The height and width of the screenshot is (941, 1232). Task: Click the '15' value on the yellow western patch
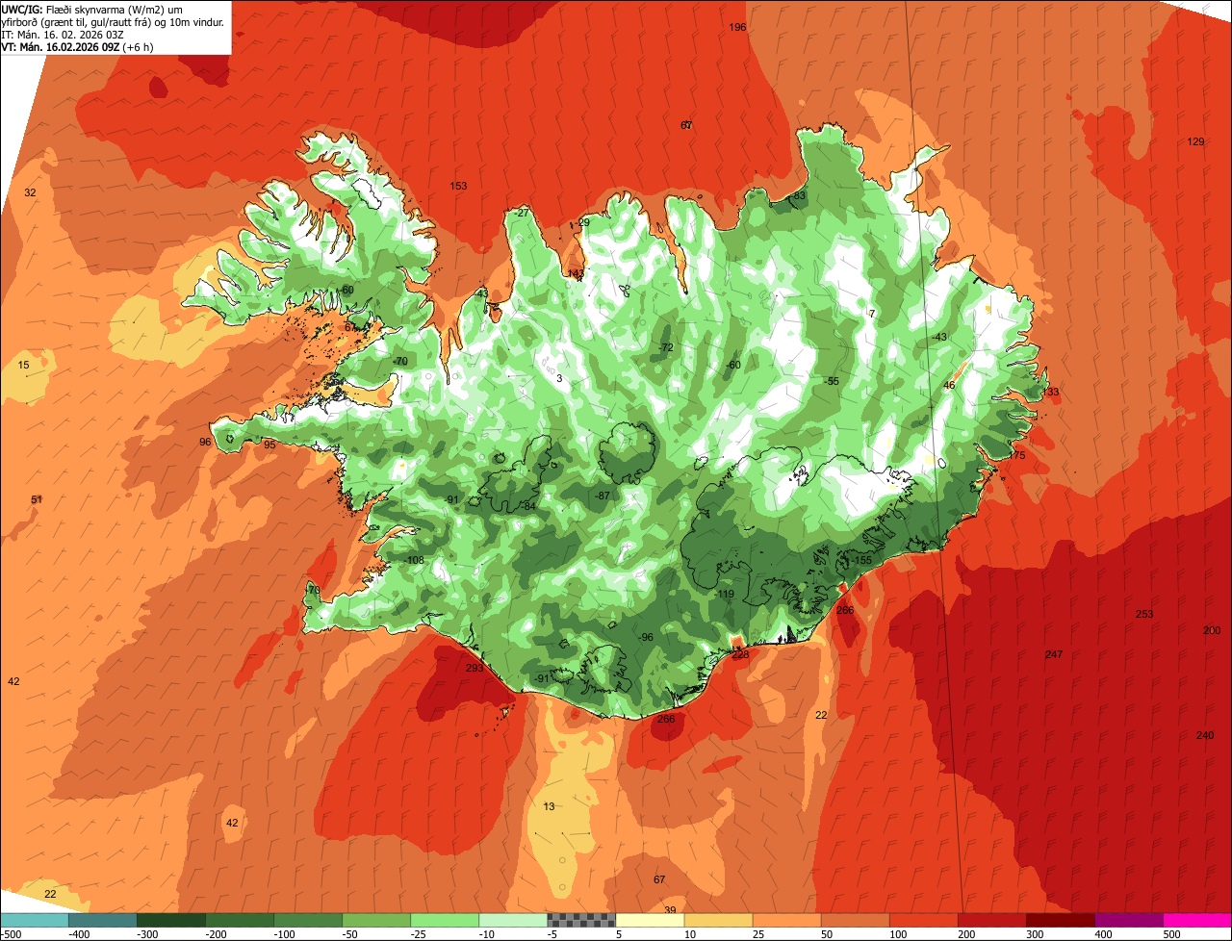(x=24, y=366)
